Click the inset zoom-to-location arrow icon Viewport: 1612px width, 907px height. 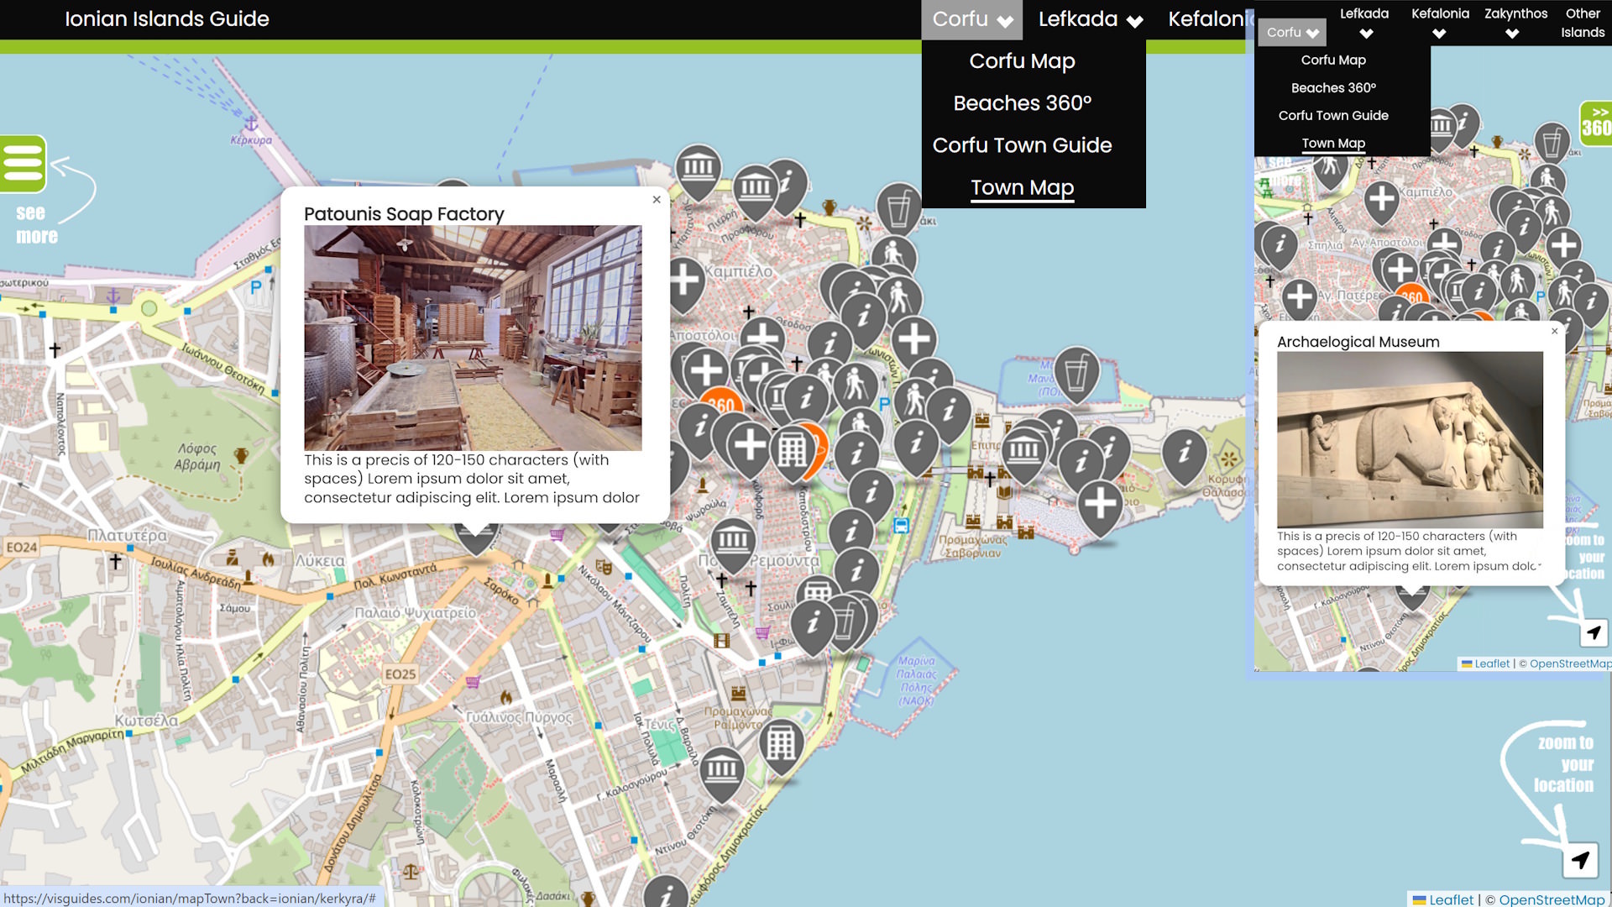1593,633
